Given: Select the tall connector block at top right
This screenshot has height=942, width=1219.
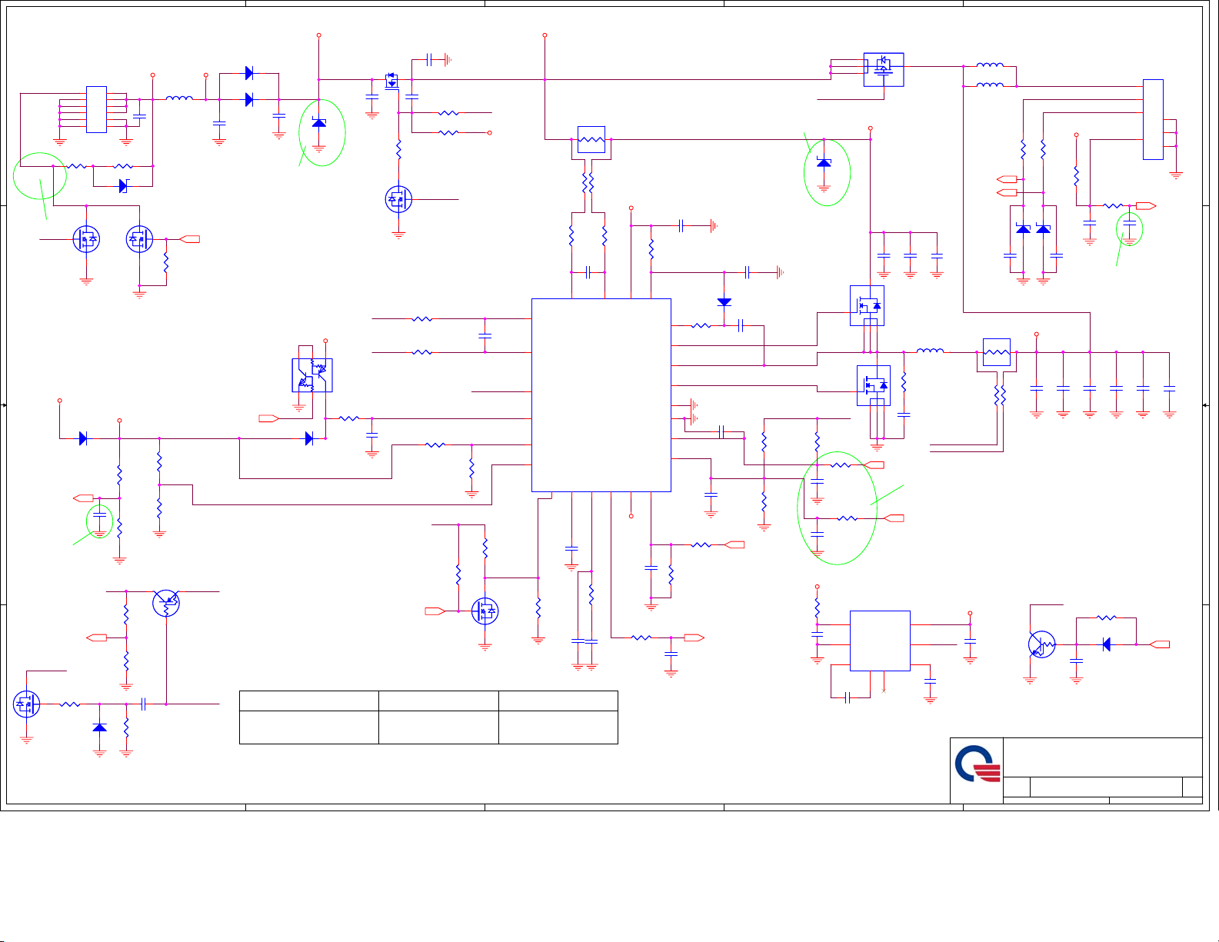Looking at the screenshot, I should pos(1153,119).
